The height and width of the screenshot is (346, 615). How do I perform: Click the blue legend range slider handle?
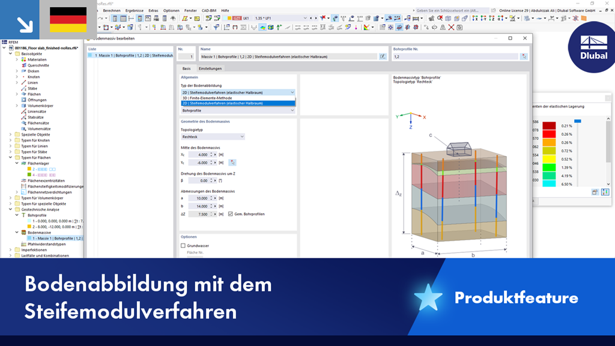point(577,121)
